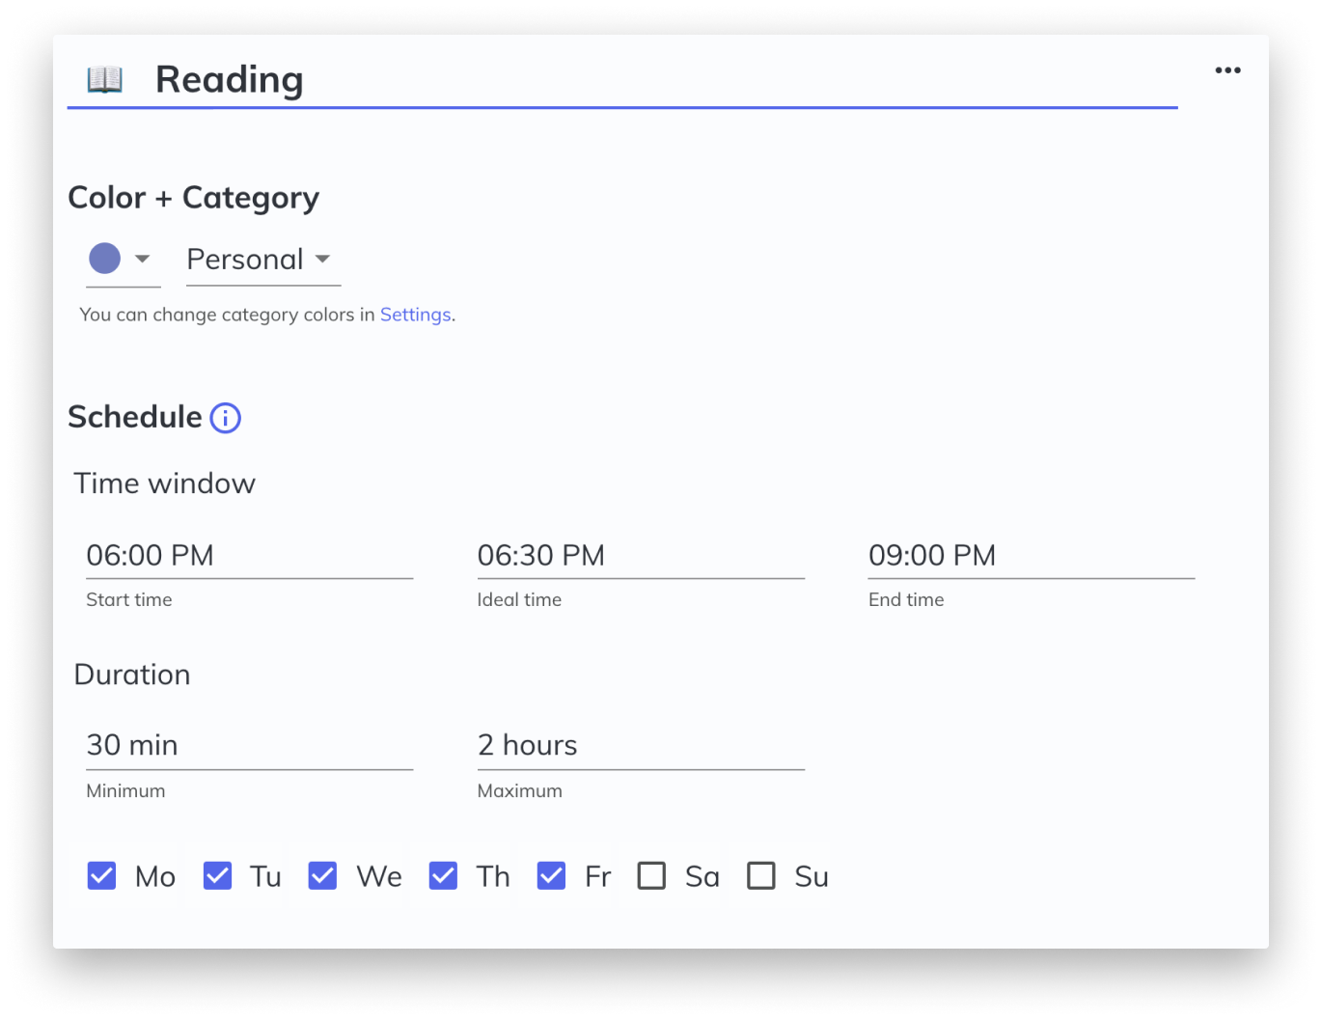Viewport: 1322px width, 1020px height.
Task: Change the 06:00 PM start time
Action: (x=250, y=556)
